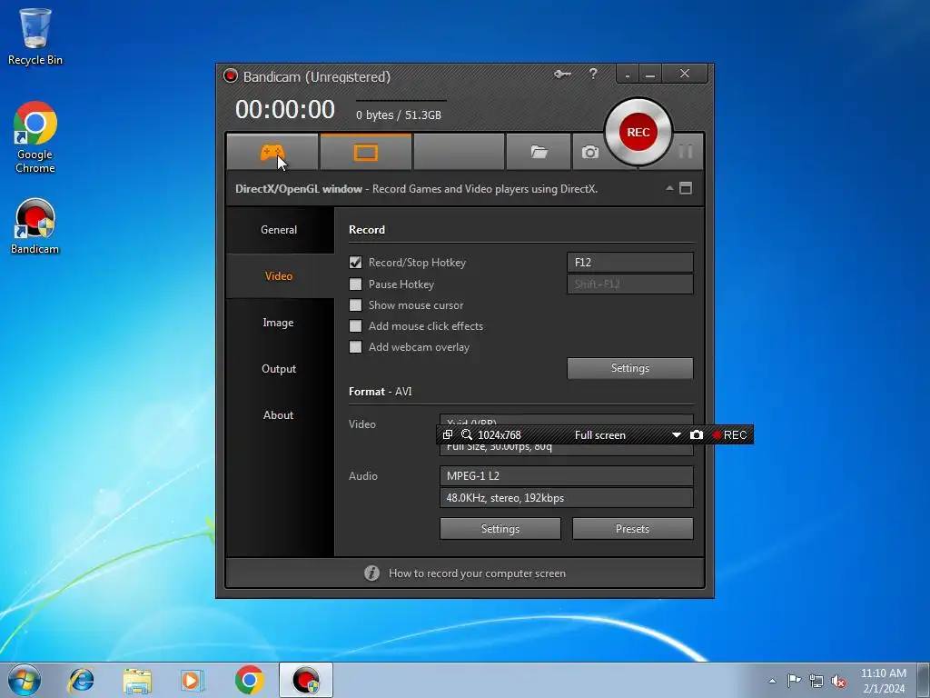Switch to the Output tab
Image resolution: width=930 pixels, height=698 pixels.
tap(279, 369)
